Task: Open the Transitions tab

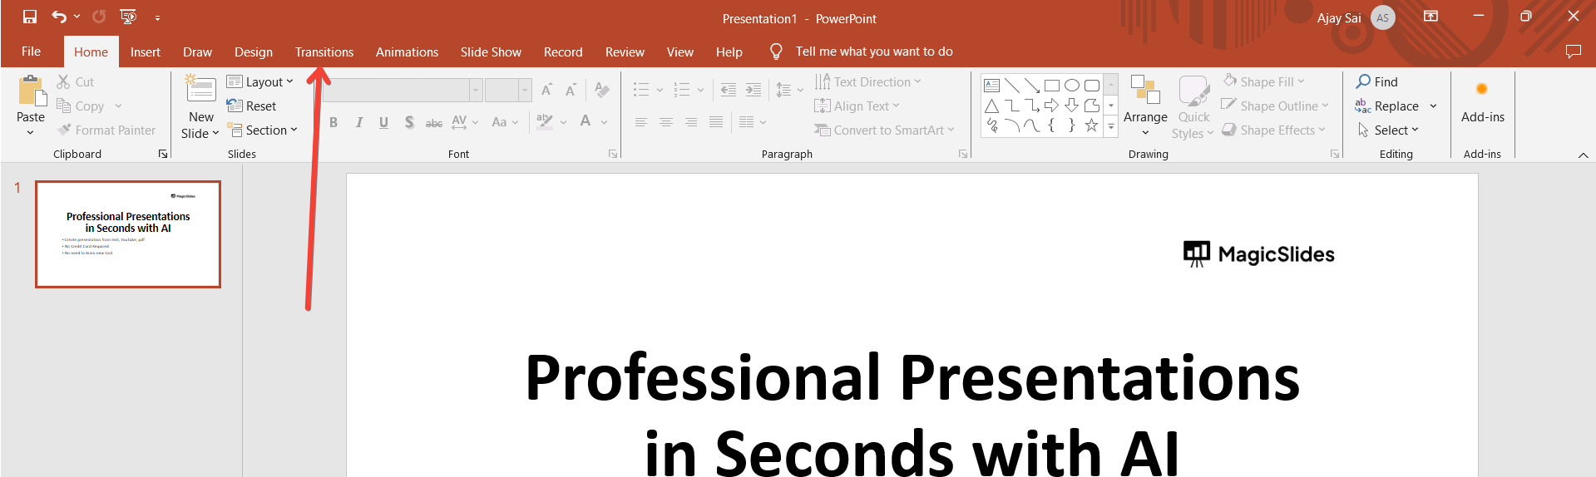Action: click(x=324, y=52)
